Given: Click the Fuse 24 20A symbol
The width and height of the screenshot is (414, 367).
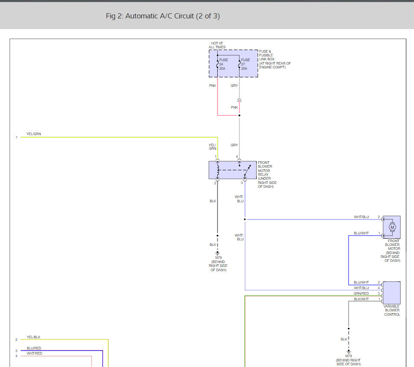Looking at the screenshot, I should 217,64.
